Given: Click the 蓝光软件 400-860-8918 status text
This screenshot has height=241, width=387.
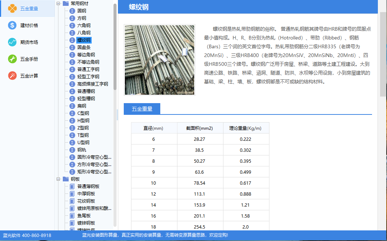Looking at the screenshot, I should click(x=27, y=235).
